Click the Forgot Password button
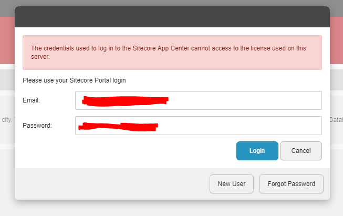The width and height of the screenshot is (343, 216). [291, 184]
